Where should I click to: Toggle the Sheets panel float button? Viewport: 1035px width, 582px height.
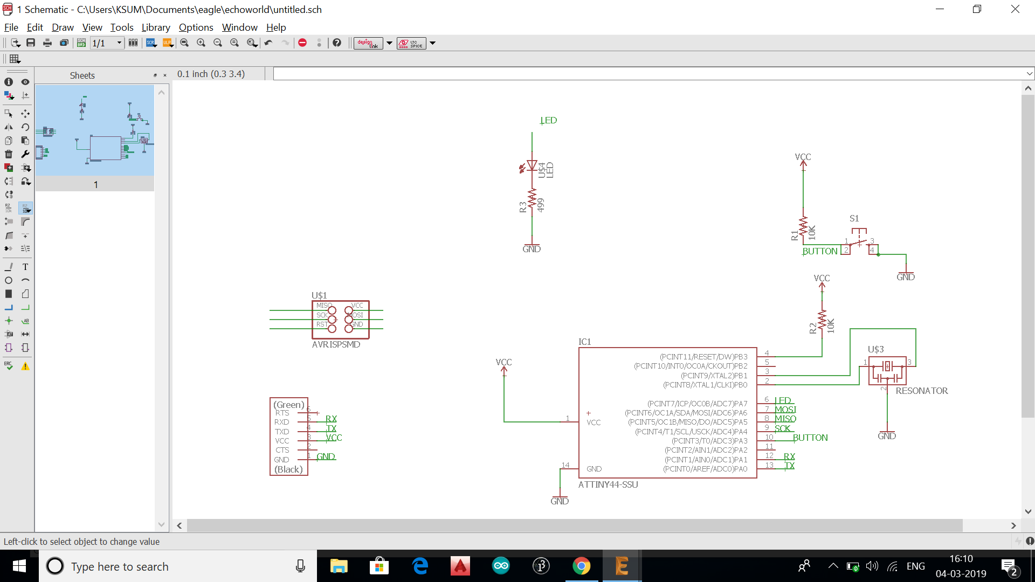155,75
